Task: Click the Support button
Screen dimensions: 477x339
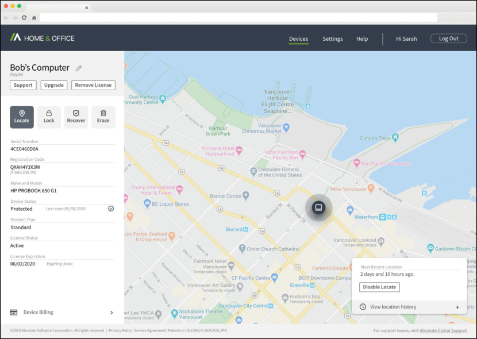Action: pyautogui.click(x=23, y=85)
